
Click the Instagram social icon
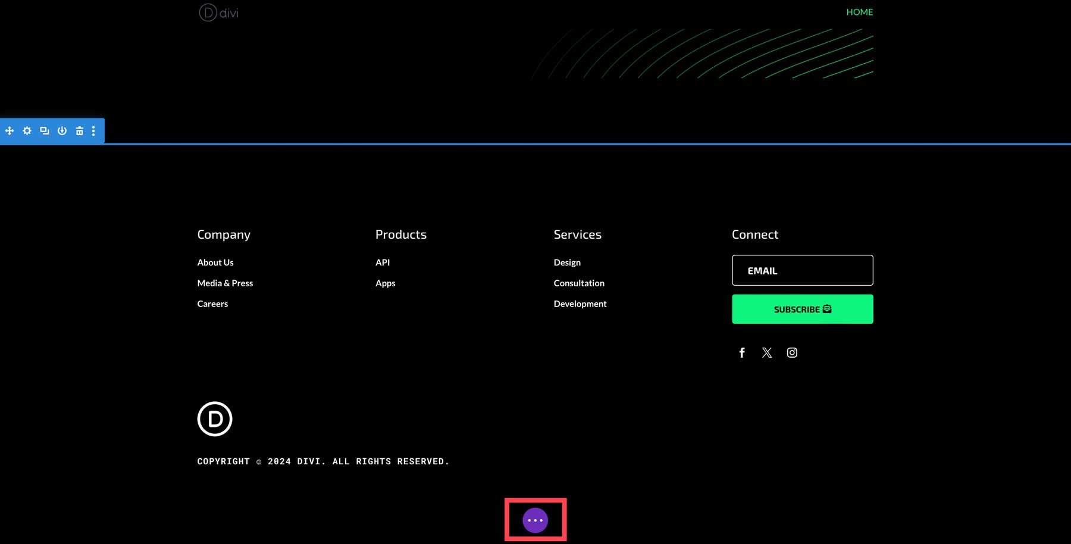pos(792,352)
